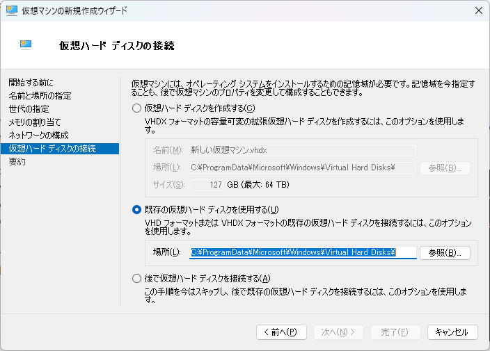Screen dimensions: 490x351
Task: Click the < 前へ(P) button
Action: coord(281,332)
